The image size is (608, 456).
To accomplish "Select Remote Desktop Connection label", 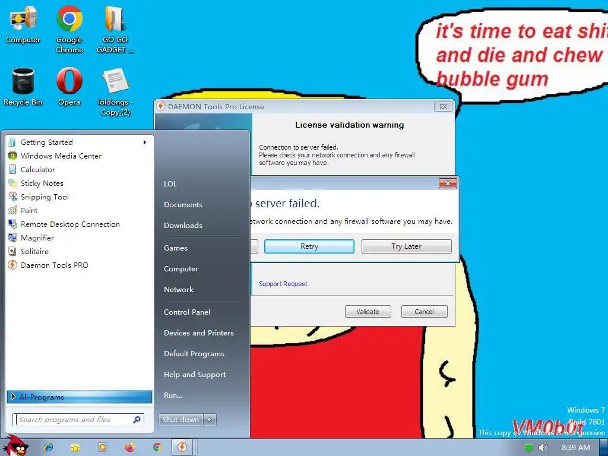I will point(70,224).
